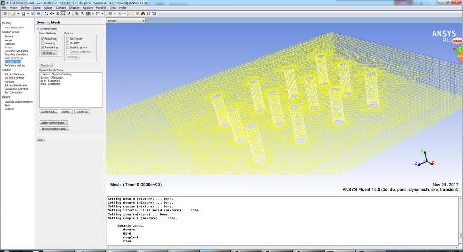
Task: Open the Display menu
Action: pos(75,8)
